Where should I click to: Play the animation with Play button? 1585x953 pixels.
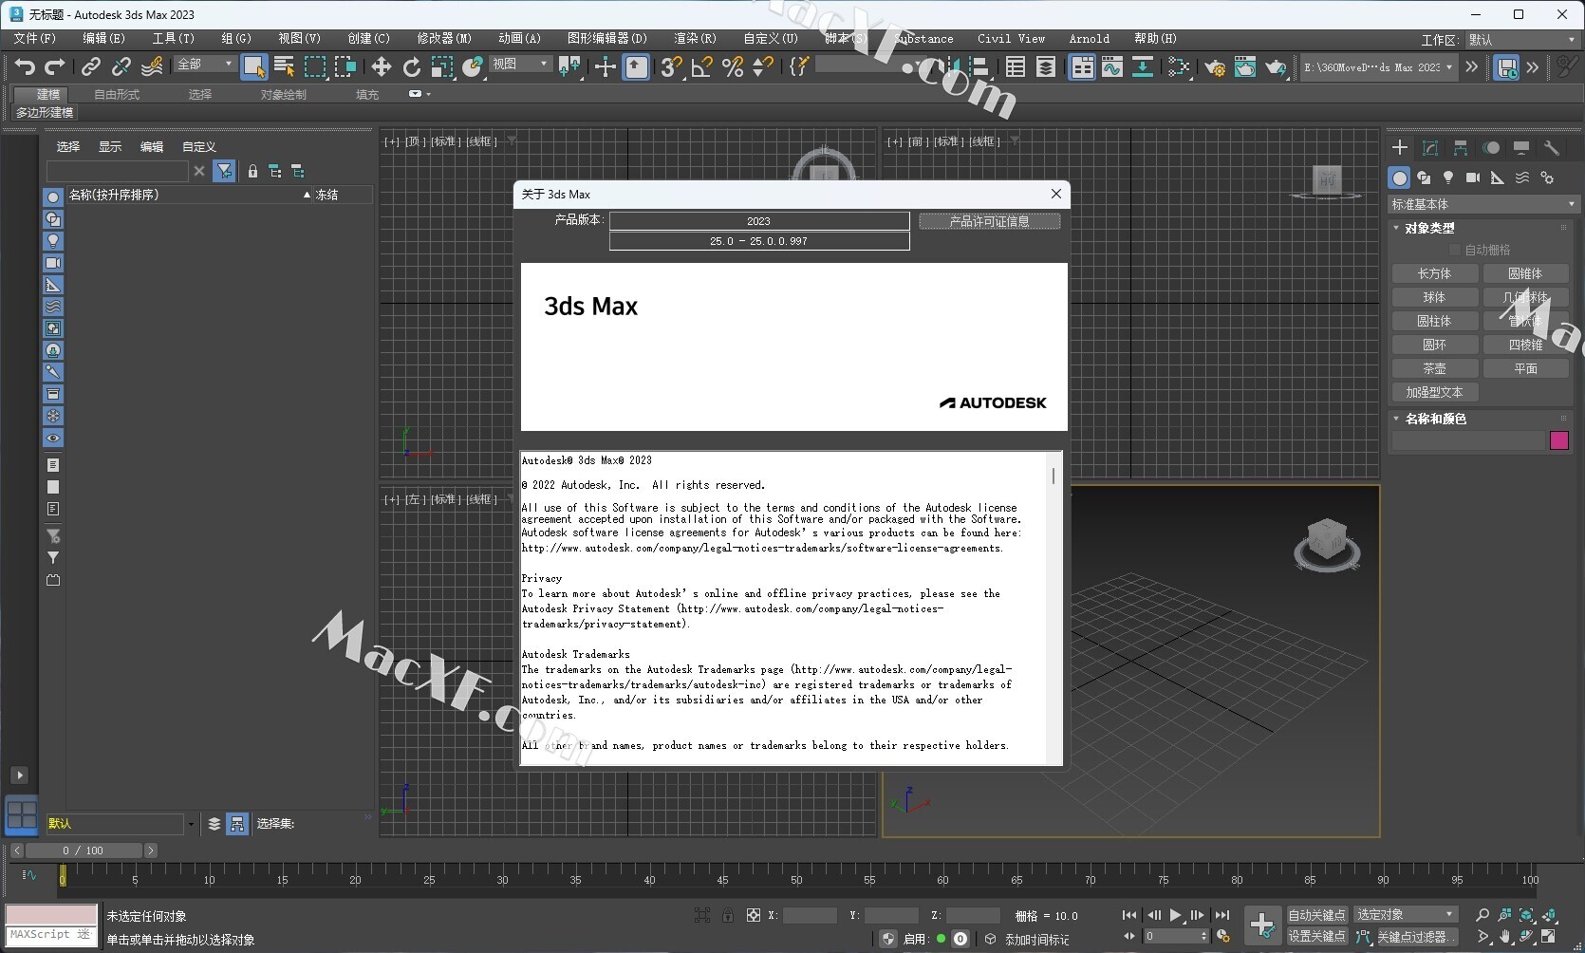click(x=1175, y=915)
